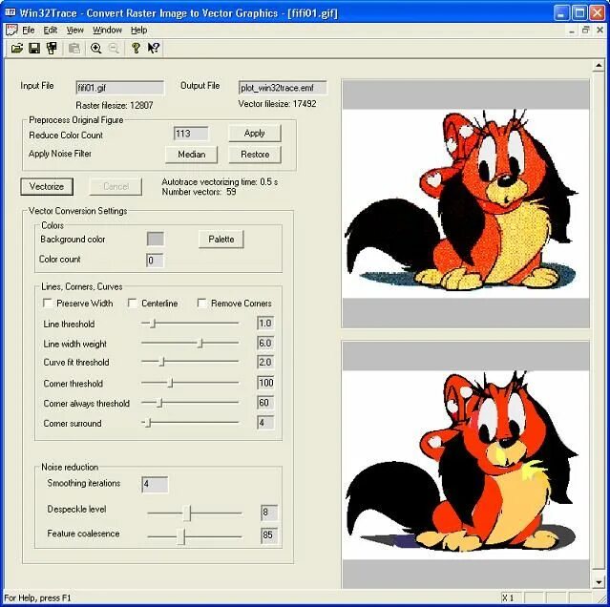Start tracing with the Vectorize button
Viewport: 610px width, 607px height.
[47, 187]
